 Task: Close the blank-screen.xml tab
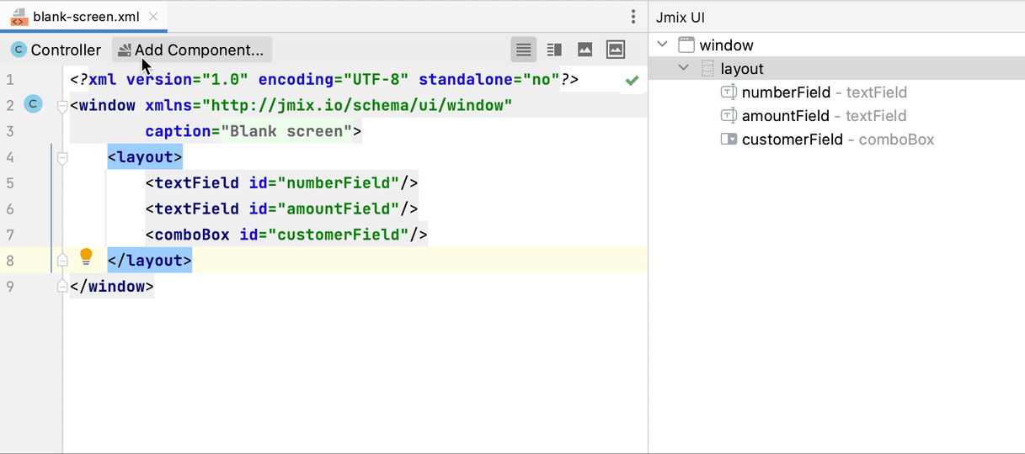pos(152,16)
